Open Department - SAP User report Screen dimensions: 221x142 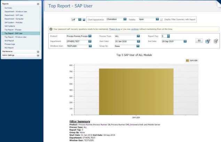[14, 15]
